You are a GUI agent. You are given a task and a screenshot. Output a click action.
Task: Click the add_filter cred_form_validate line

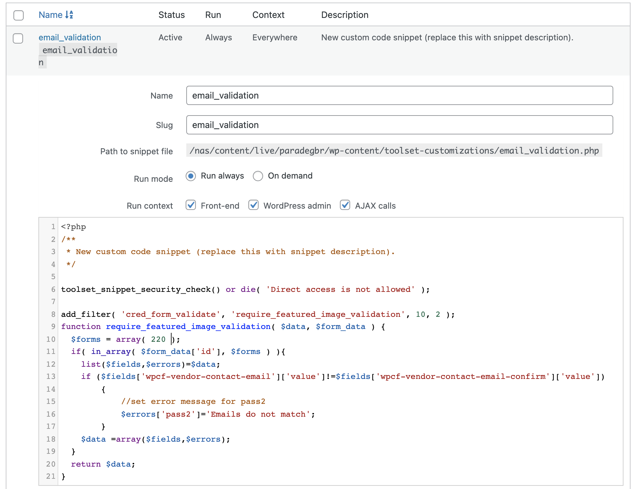tap(258, 315)
